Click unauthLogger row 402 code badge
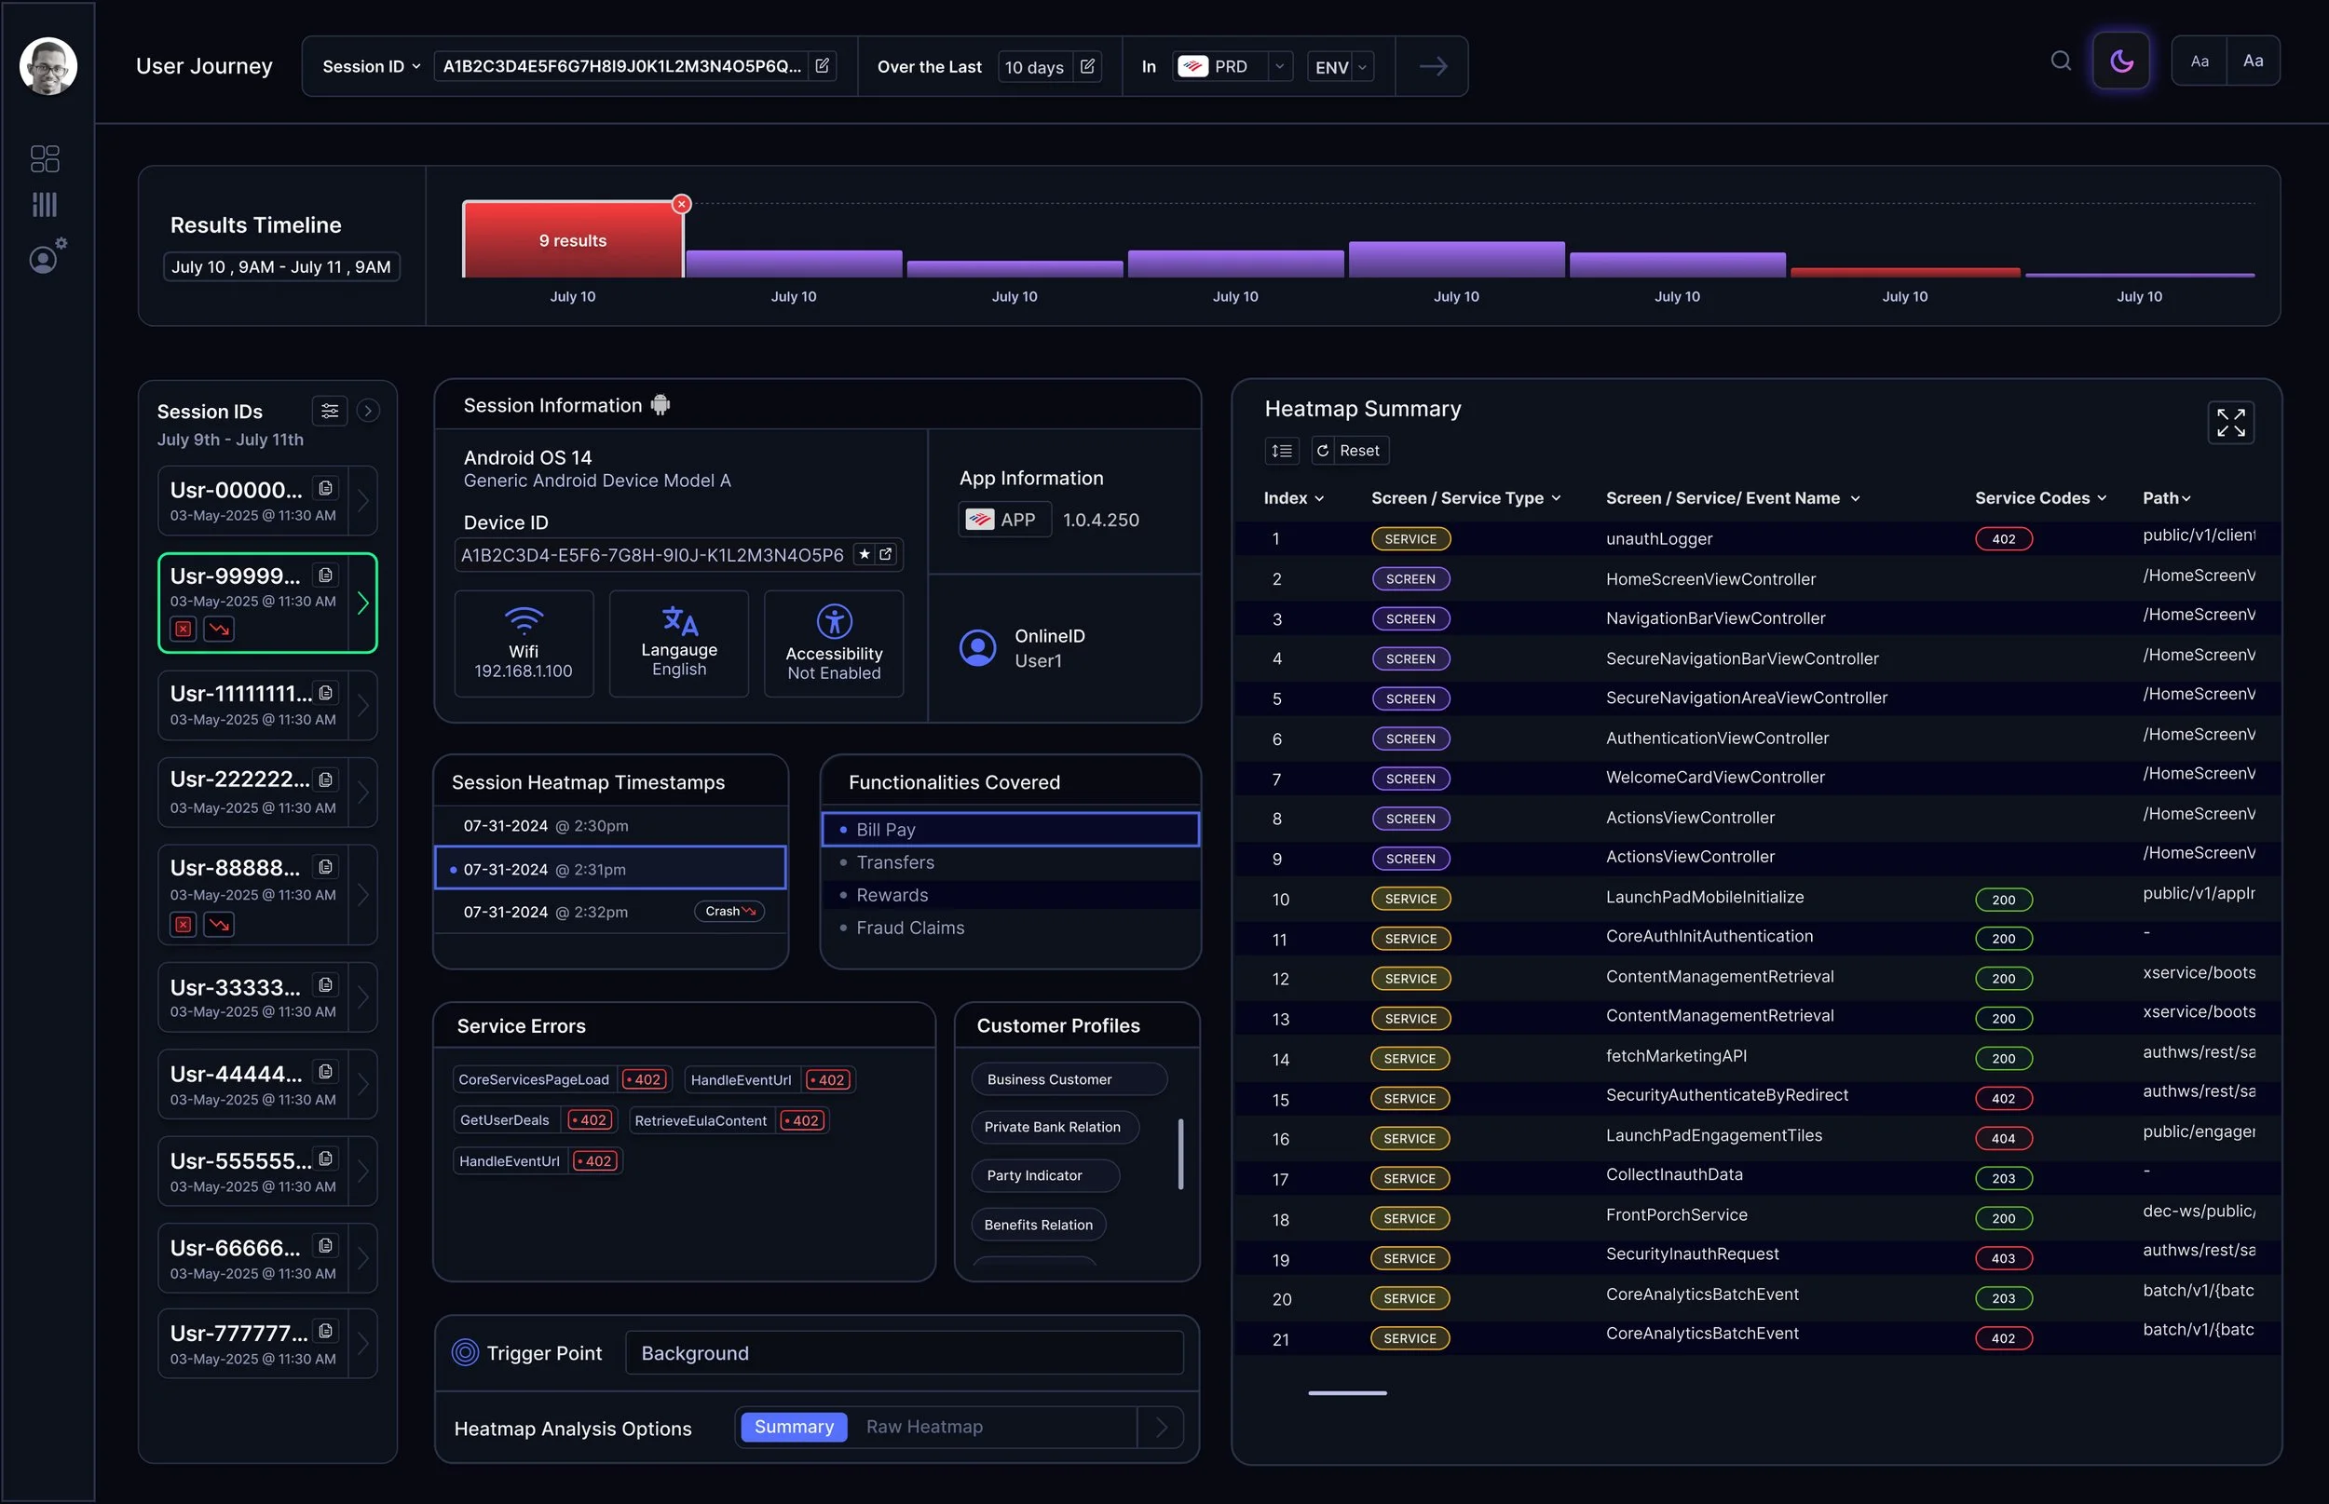The image size is (2329, 1504). coord(2003,539)
